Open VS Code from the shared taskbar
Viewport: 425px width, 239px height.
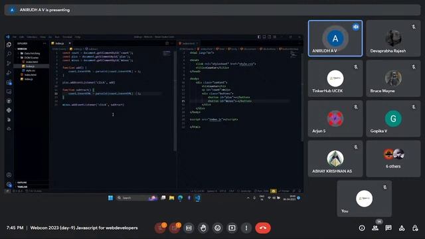pyautogui.click(x=198, y=198)
